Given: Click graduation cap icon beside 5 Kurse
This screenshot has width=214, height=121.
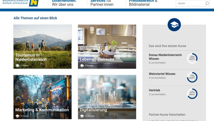Looking at the screenshot, I should coord(17,66).
